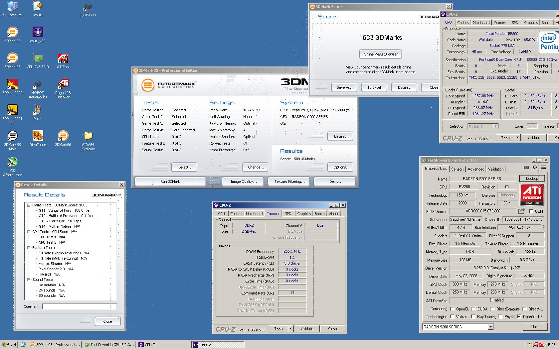Viewport: 559px width, 349px height.
Task: Toggle the Vulkan checkbox in GPU-Z
Action: (x=452, y=317)
